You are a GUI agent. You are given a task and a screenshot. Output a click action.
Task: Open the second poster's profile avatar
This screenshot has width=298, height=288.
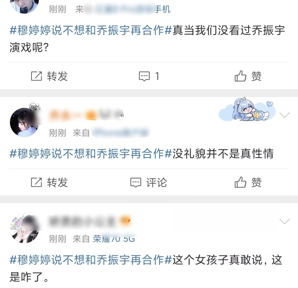24,122
